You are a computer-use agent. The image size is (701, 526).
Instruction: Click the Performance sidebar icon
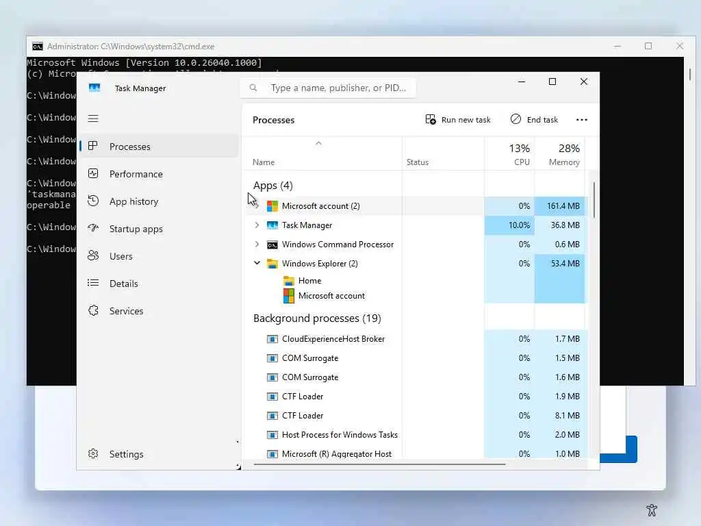pyautogui.click(x=93, y=173)
